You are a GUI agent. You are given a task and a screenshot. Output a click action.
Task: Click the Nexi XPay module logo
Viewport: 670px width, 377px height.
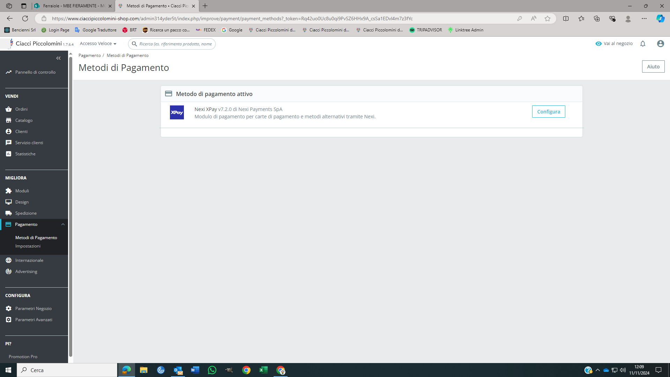point(177,112)
